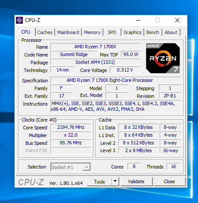Click the Max TDP value 95.0 W
This screenshot has width=198, height=203.
(131, 54)
